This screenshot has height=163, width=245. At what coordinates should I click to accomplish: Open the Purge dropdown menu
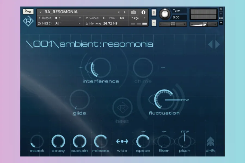(x=145, y=18)
